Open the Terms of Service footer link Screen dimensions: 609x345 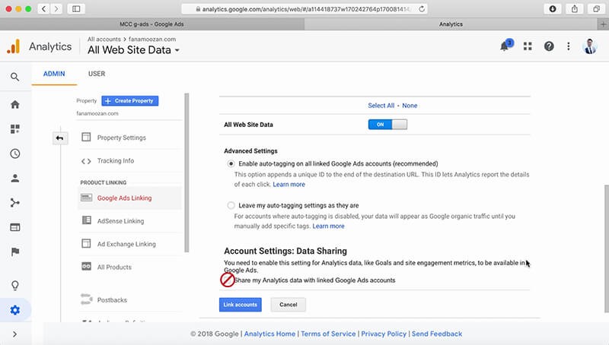point(328,334)
